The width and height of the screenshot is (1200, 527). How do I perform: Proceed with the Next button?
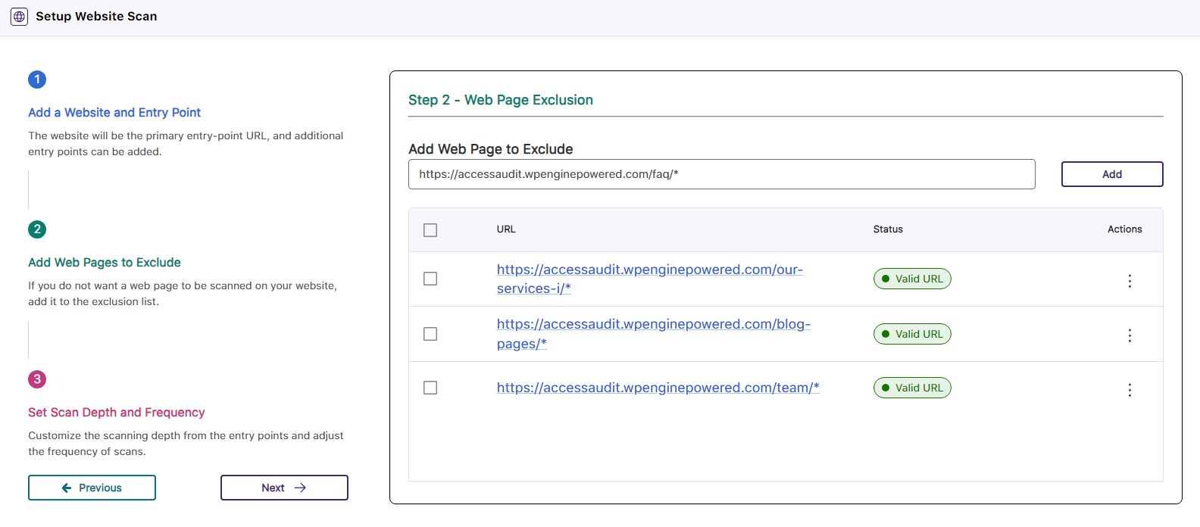(x=284, y=488)
